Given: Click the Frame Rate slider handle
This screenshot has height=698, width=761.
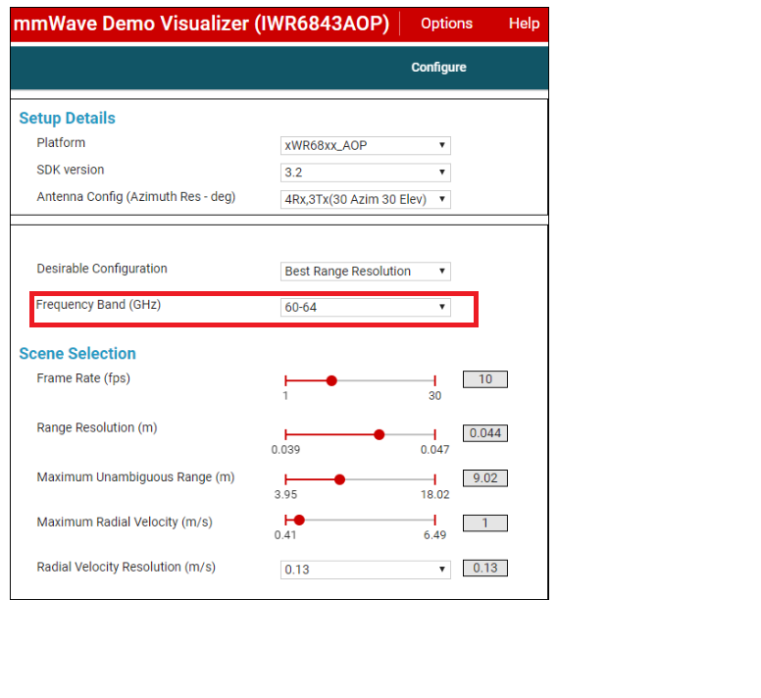Looking at the screenshot, I should 331,380.
